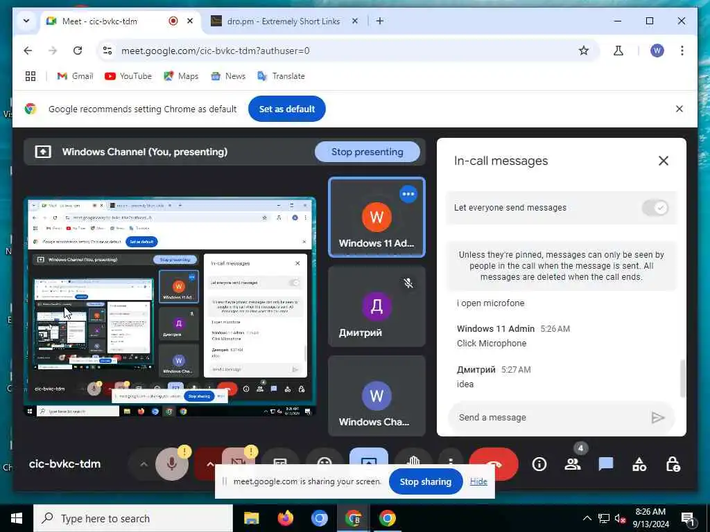Open Chrome Labs flask icon
710x532 pixels.
point(618,51)
